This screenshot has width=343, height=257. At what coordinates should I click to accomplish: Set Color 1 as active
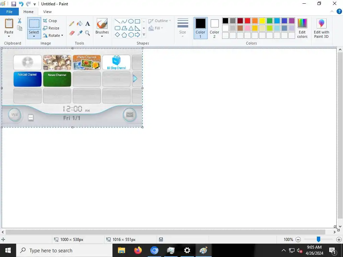tap(200, 28)
